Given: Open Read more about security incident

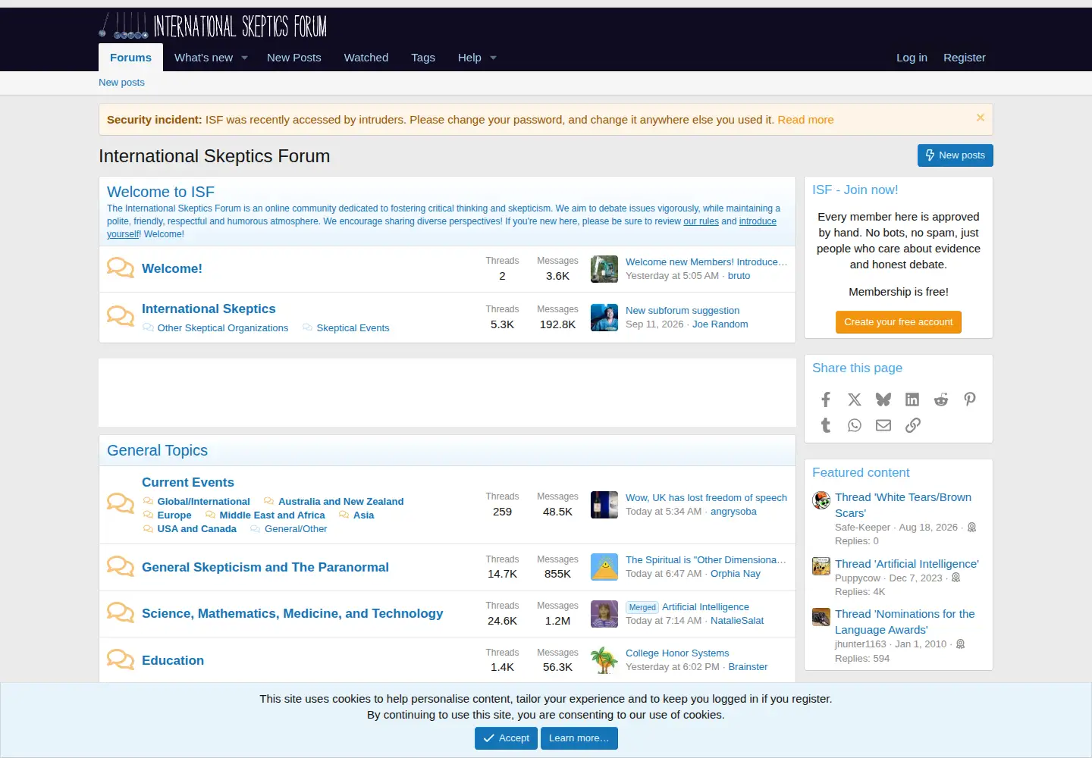Looking at the screenshot, I should [805, 120].
